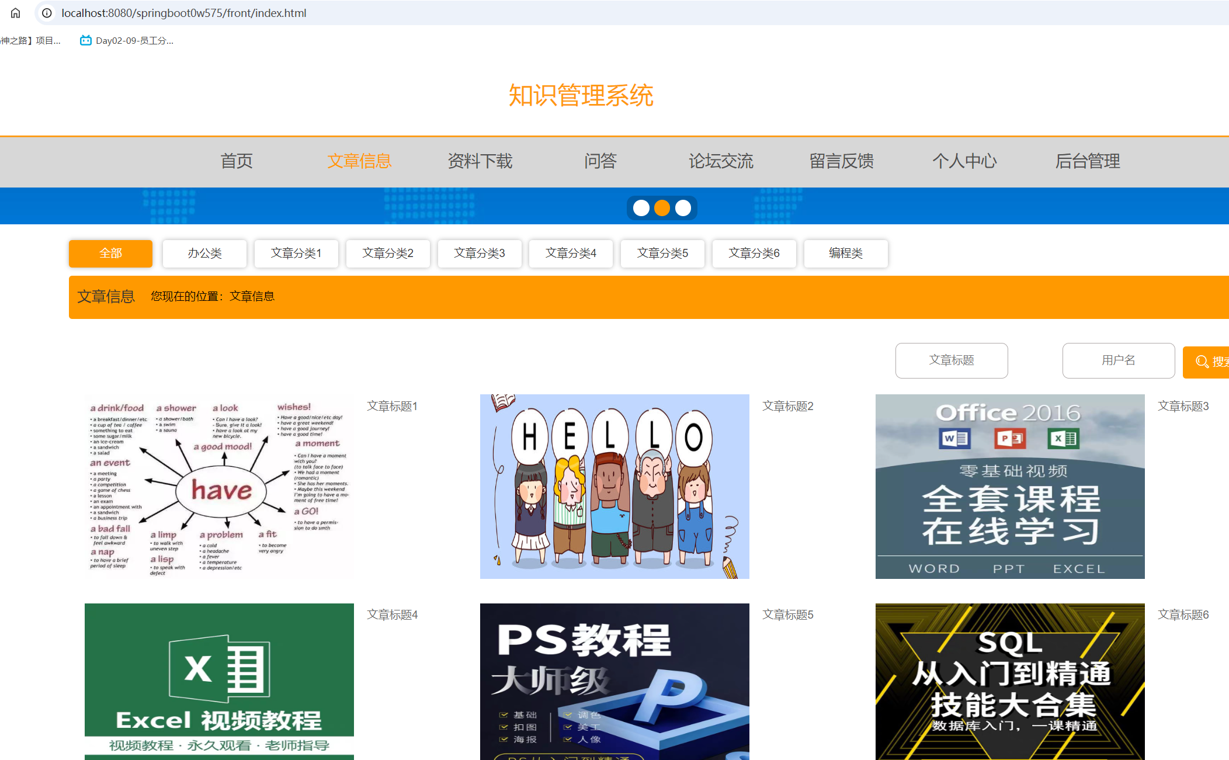Screen dimensions: 1229x760
Task: Select the first carousel indicator dot
Action: [x=640, y=208]
